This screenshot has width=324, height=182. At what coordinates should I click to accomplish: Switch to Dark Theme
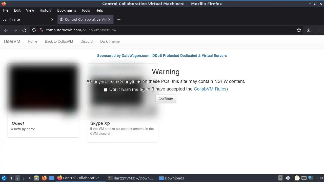pos(110,41)
